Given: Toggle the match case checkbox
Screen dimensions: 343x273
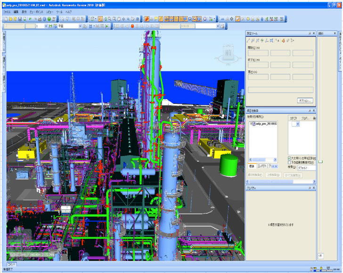Looking at the screenshot, I should coord(290,158).
